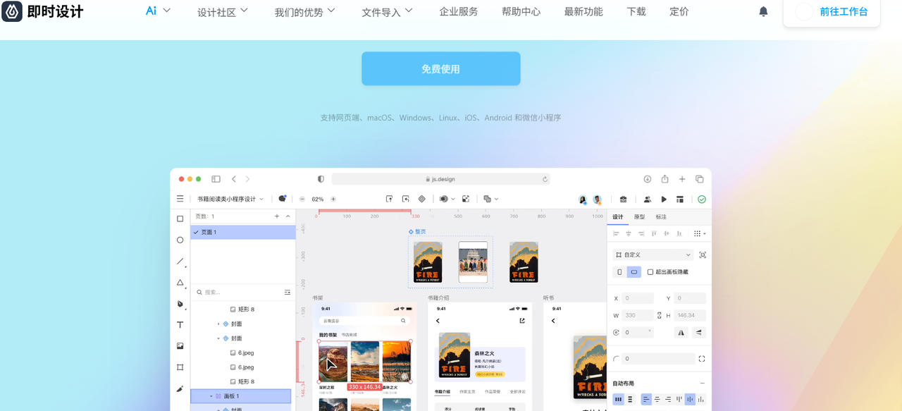Toggle the lock aspect ratio link
Viewport: 902px width, 411px height.
pos(660,315)
